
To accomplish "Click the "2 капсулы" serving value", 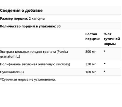I will tap(37, 19).
